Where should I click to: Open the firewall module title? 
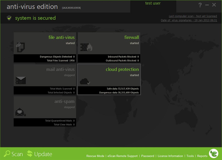click(132, 37)
